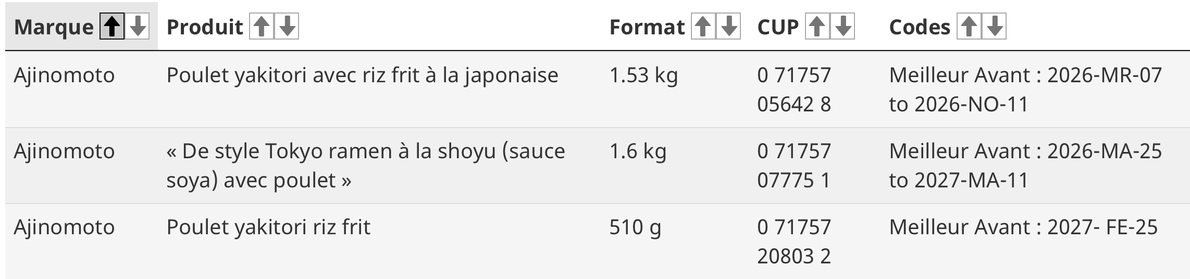The height and width of the screenshot is (279, 1190).
Task: Click the Codes column header label
Action: click(x=920, y=27)
